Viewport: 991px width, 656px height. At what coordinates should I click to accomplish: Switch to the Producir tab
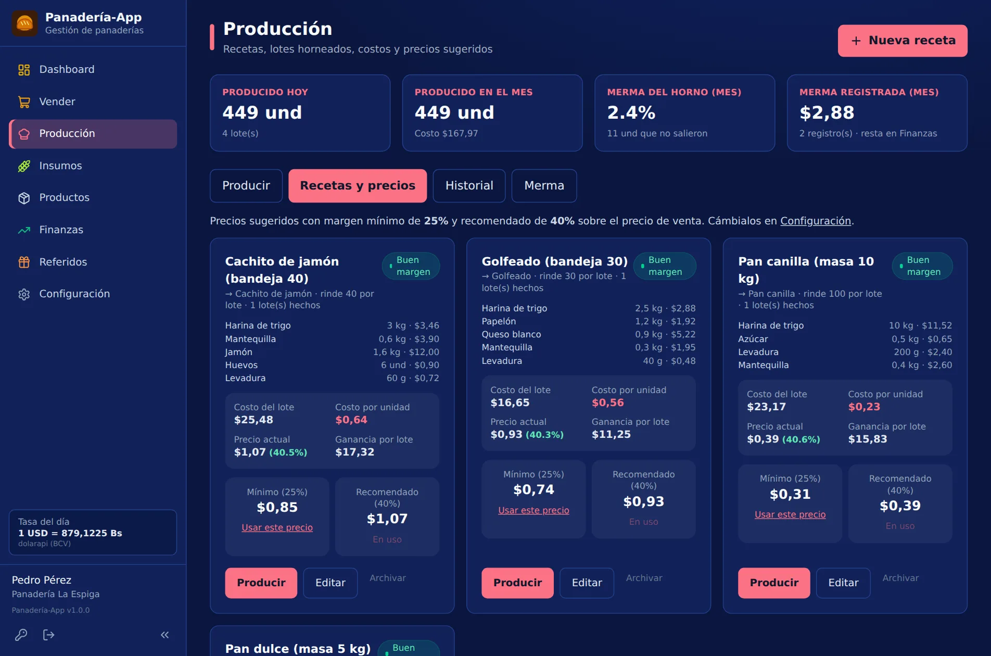[x=246, y=186]
